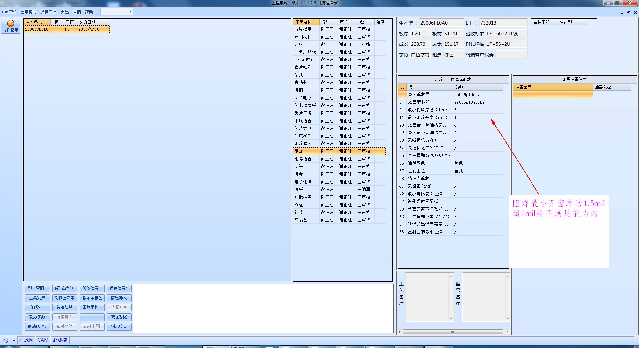Click the 注销 menu item

77,12
